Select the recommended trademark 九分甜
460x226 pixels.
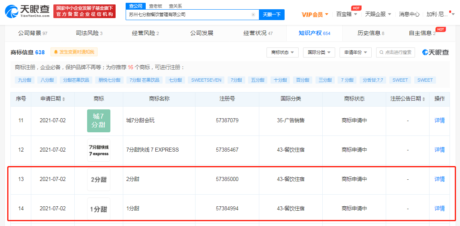point(24,80)
